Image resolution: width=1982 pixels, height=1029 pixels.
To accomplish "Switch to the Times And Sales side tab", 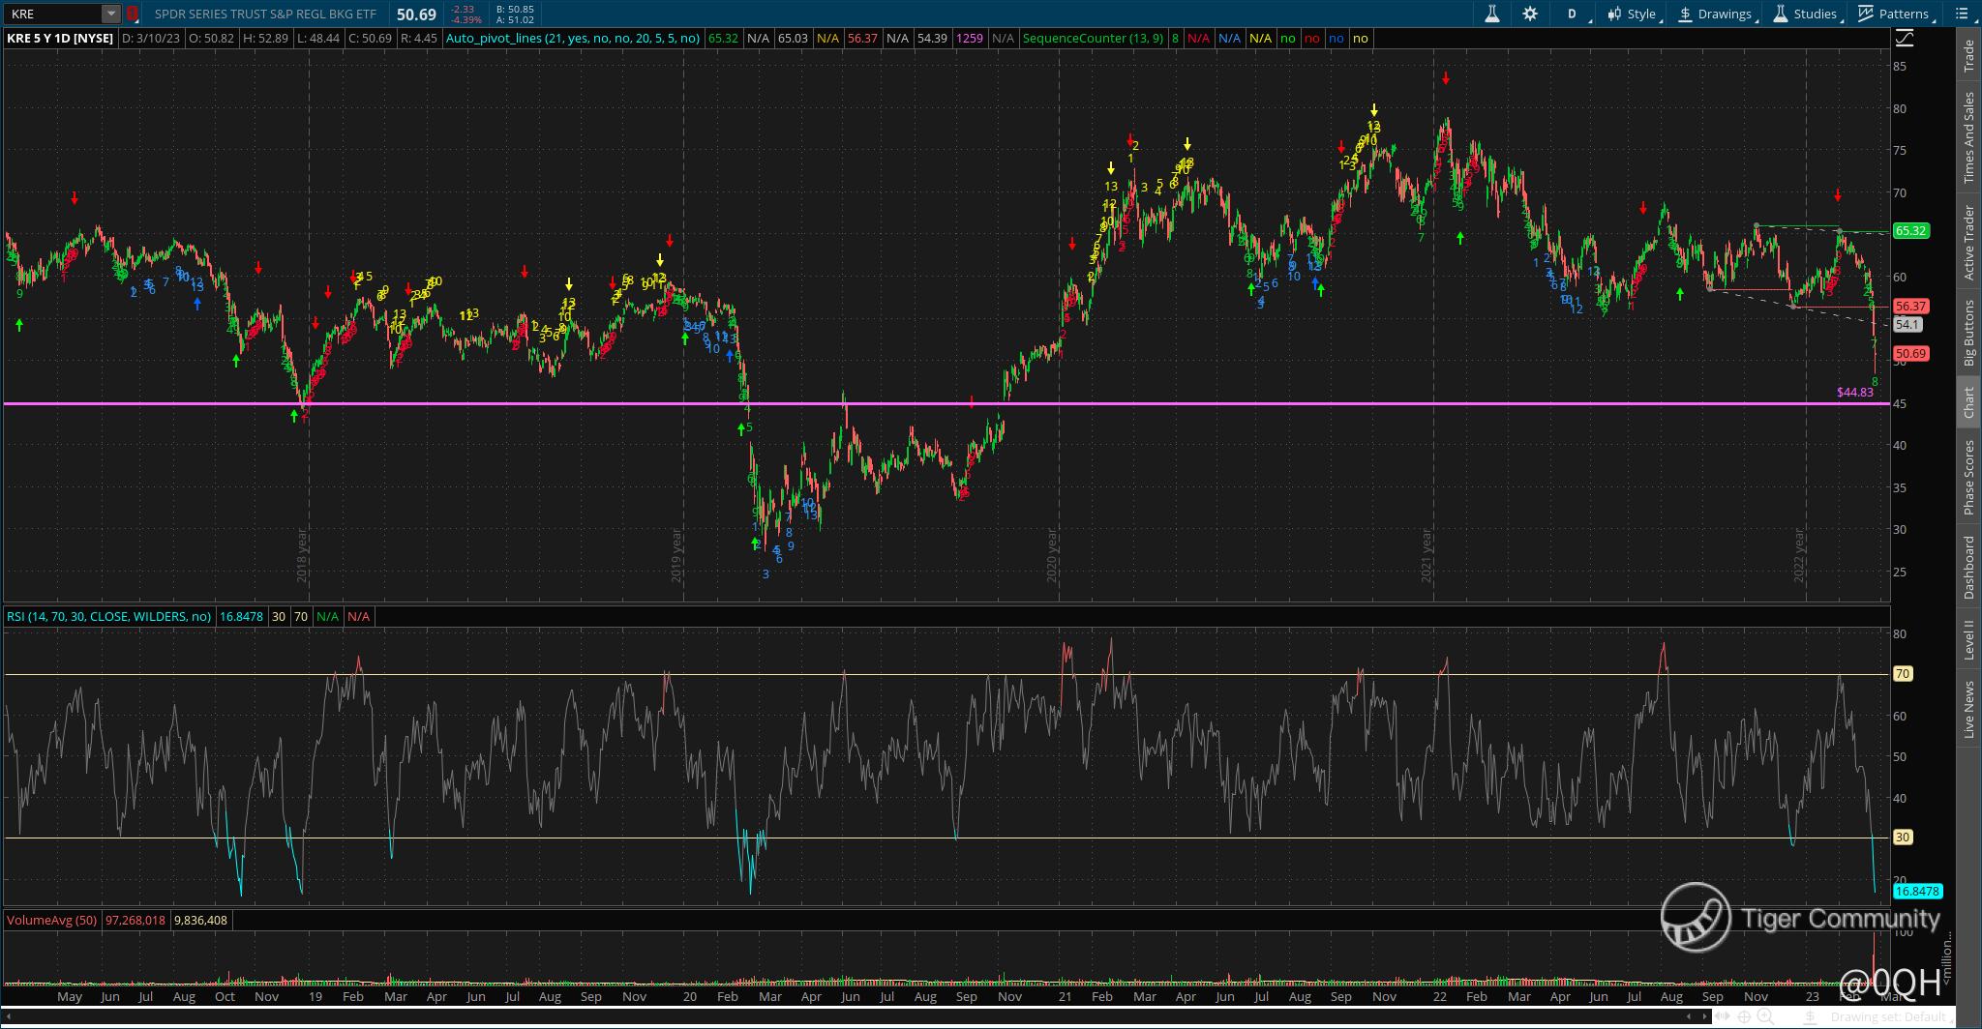I will (x=1968, y=137).
